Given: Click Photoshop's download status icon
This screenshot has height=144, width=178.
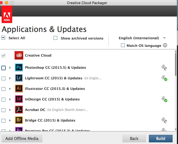Looking at the screenshot, I should tap(164, 68).
